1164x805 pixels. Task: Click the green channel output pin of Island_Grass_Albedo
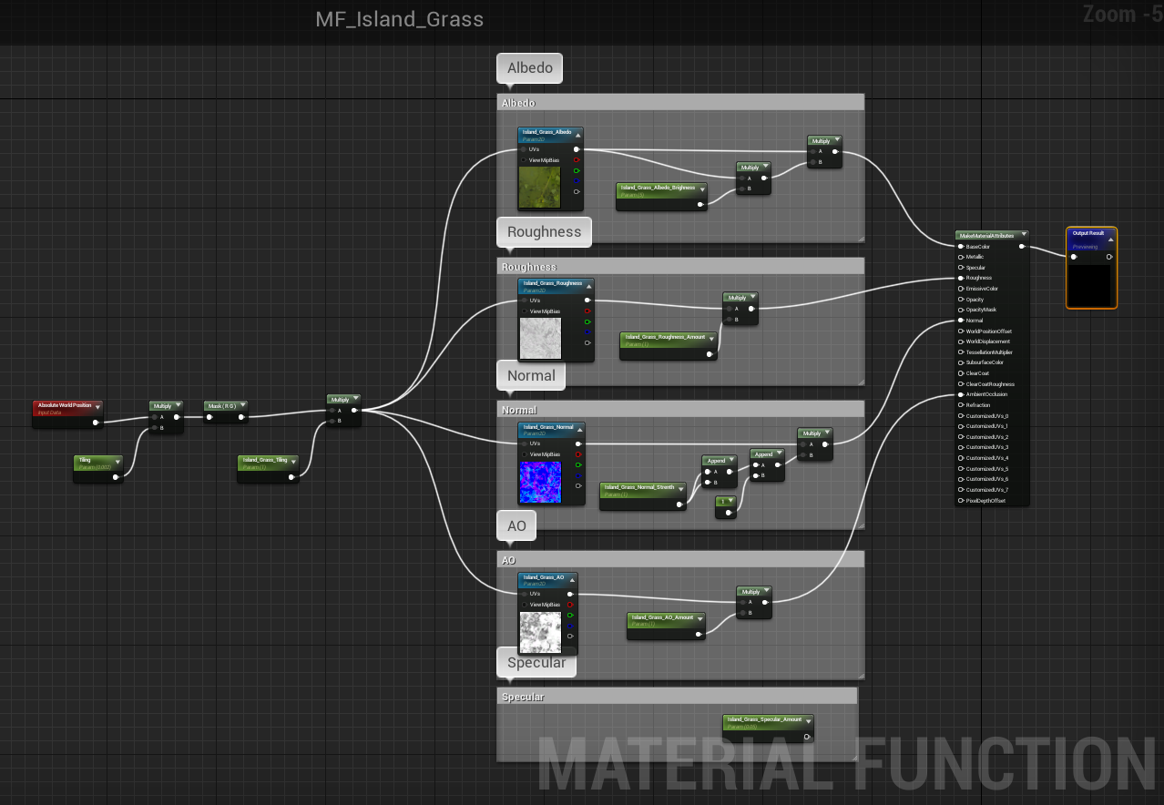point(577,170)
